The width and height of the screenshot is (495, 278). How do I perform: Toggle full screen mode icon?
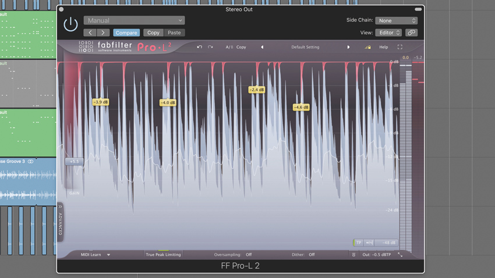400,47
